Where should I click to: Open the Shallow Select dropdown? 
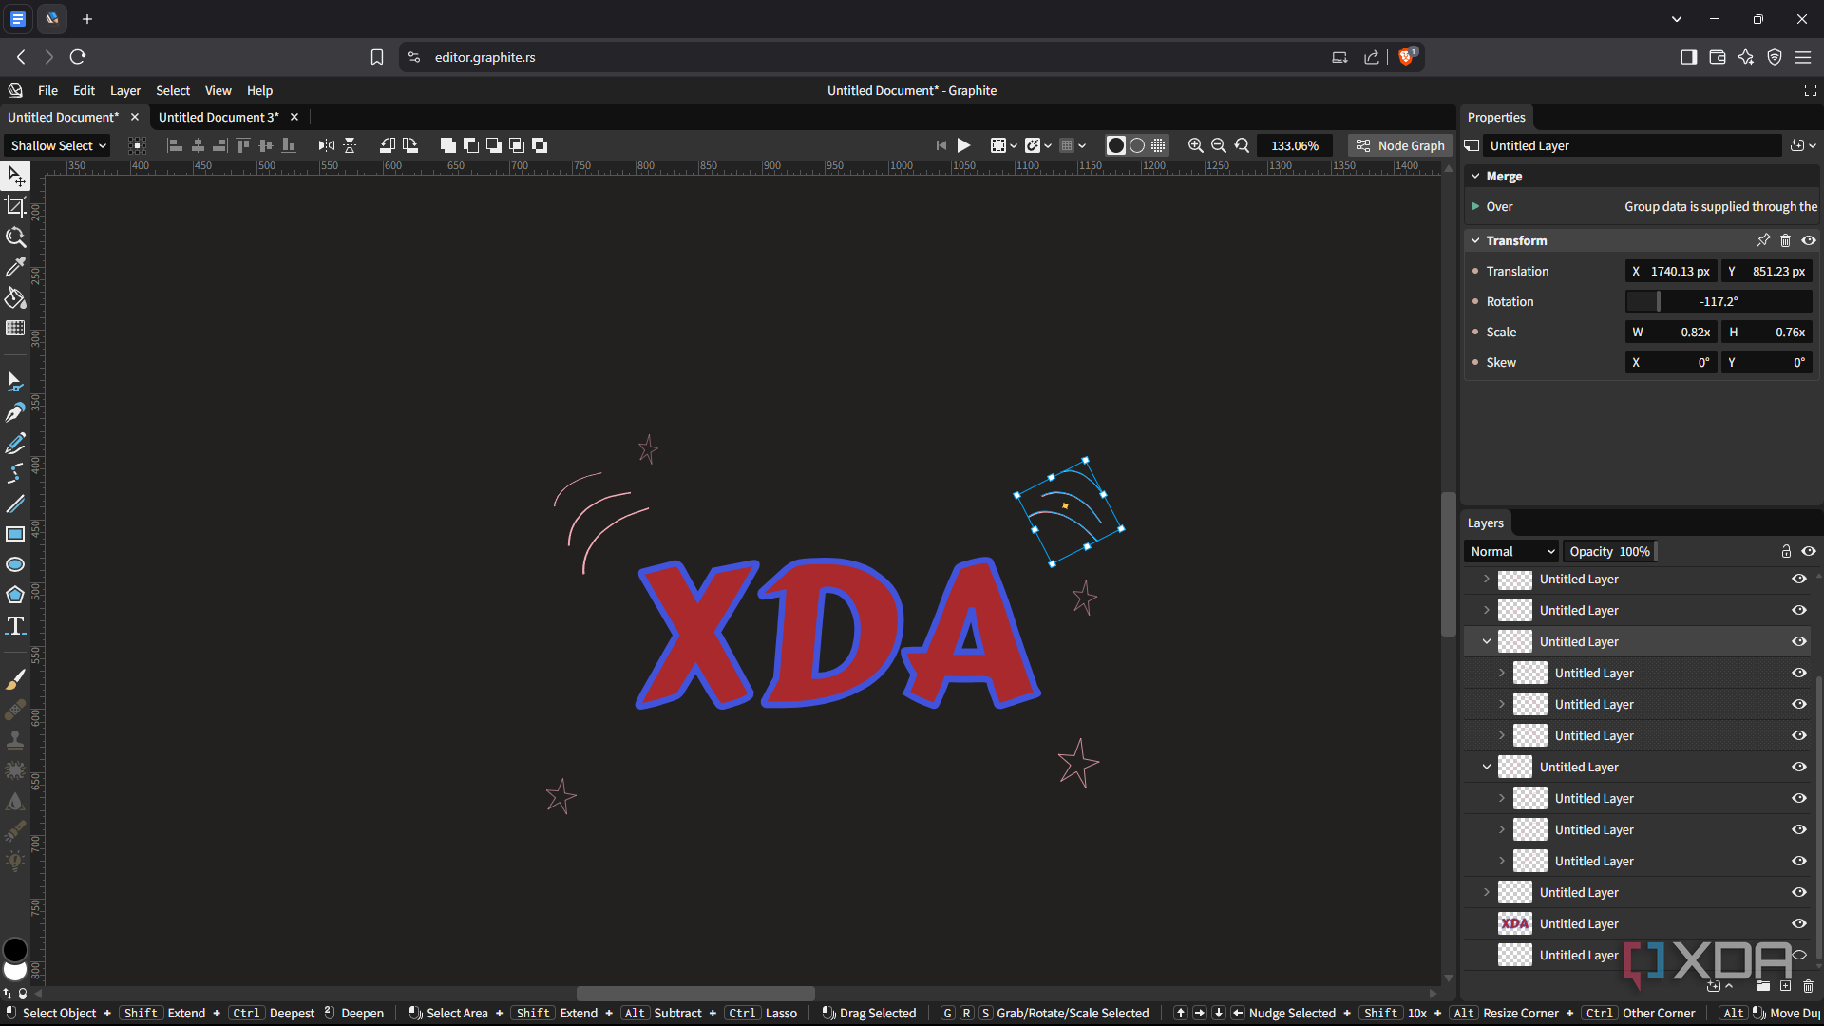pyautogui.click(x=57, y=145)
